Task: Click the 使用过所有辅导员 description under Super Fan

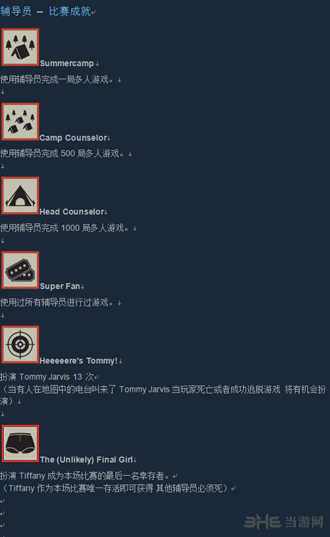Action: (x=57, y=303)
